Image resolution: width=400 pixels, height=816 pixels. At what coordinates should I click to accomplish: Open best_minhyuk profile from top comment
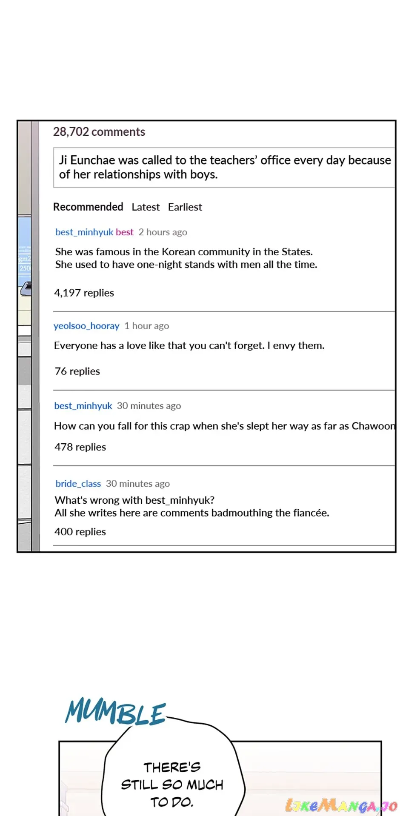84,232
